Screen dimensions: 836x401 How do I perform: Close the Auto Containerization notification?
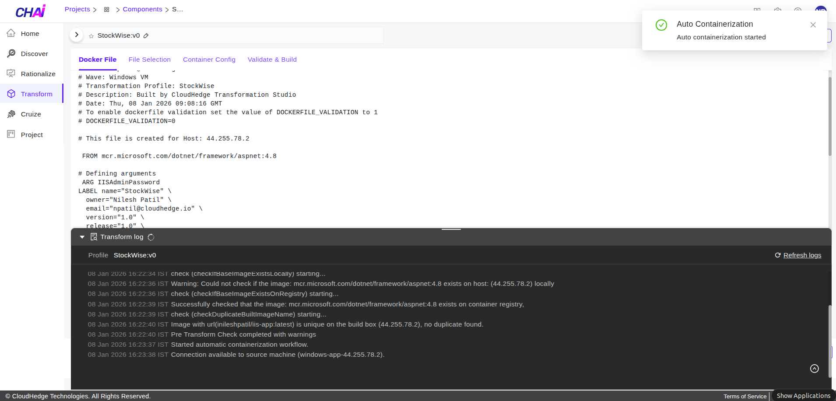813,25
